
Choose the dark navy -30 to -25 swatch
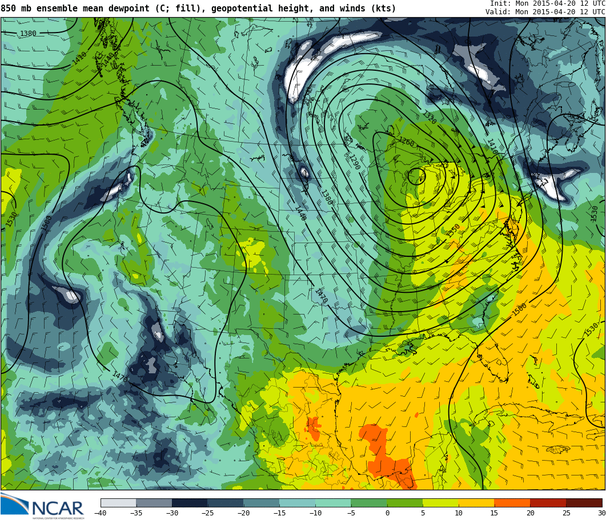190,503
